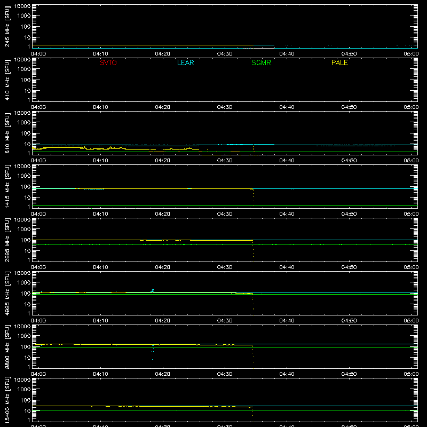This screenshot has height=427, width=427.
Task: Click the 10 y-axis tick on the 4995 MHz panel
Action: tap(27, 304)
